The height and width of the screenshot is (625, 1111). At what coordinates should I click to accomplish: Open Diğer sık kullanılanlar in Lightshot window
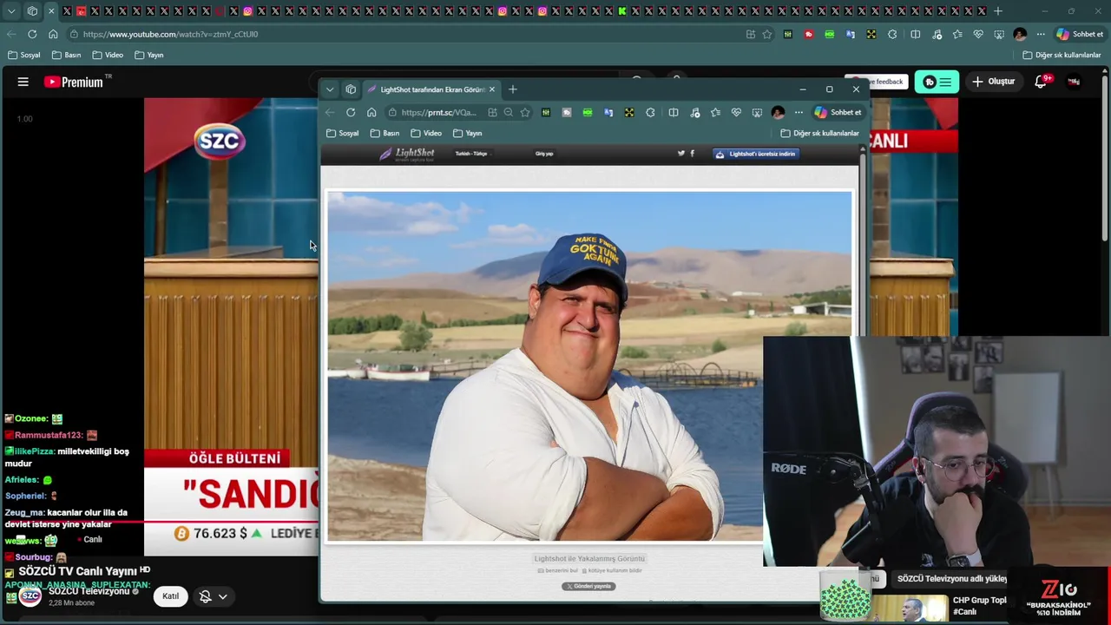(x=820, y=133)
